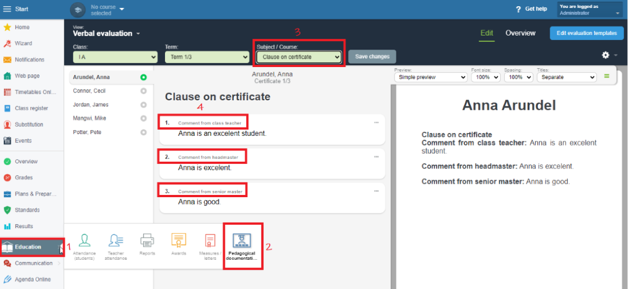This screenshot has width=628, height=289.
Task: Select Arundel, Anna status circle
Action: click(x=144, y=77)
